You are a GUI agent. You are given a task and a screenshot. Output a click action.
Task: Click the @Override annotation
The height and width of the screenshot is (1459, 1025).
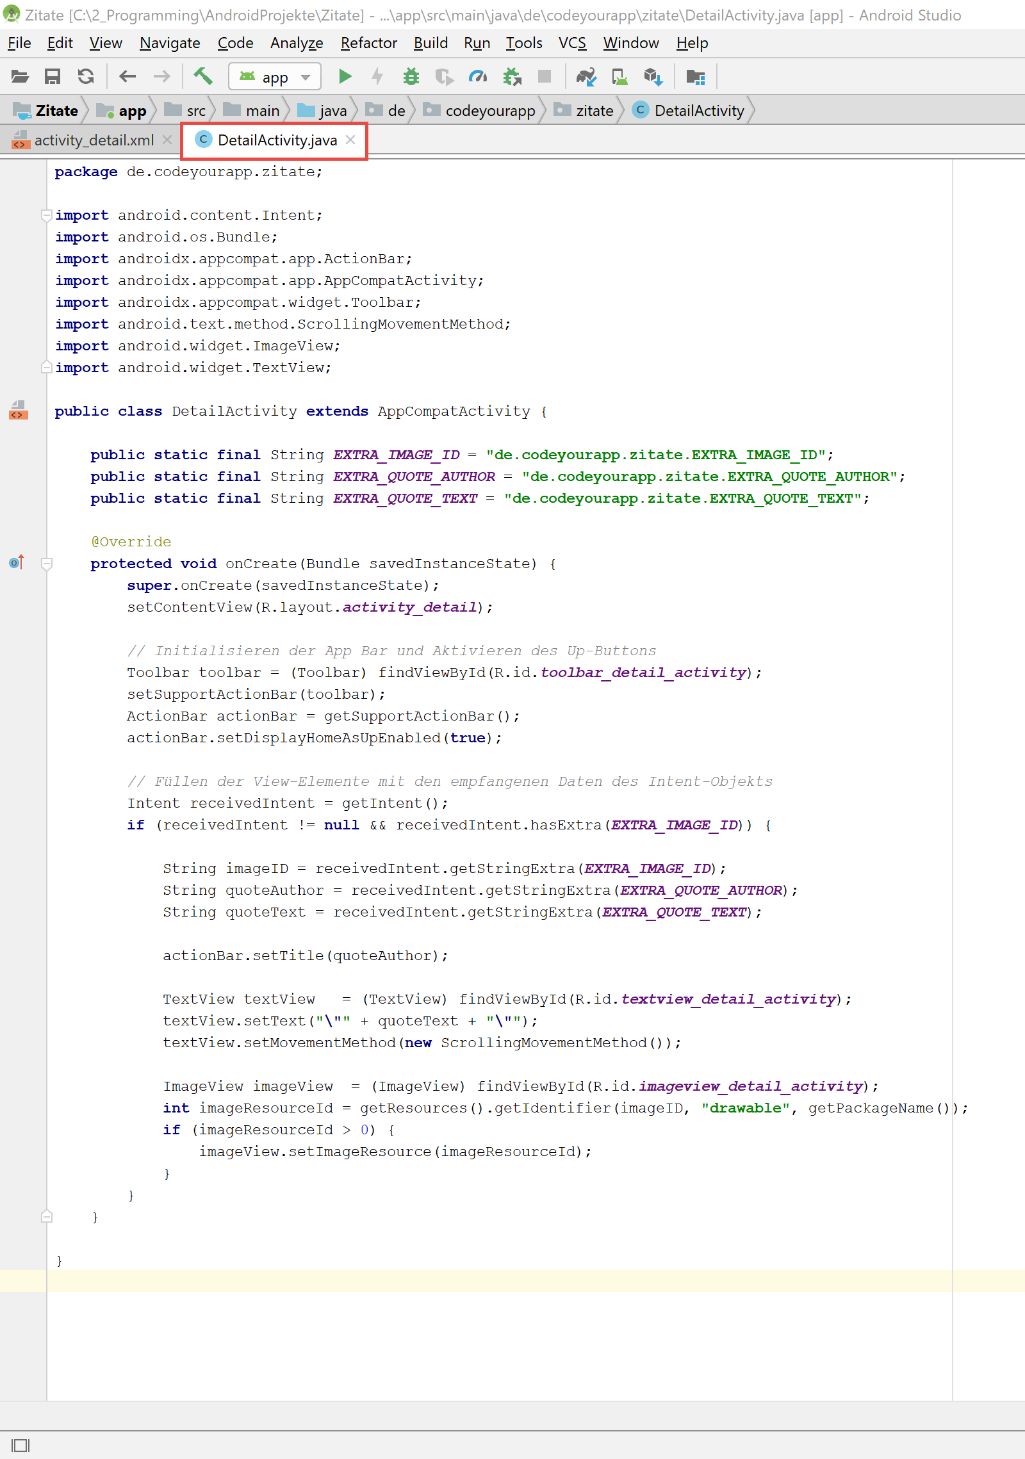[131, 542]
